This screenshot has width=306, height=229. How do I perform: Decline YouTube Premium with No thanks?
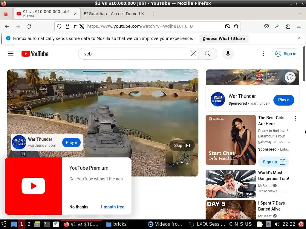79,207
